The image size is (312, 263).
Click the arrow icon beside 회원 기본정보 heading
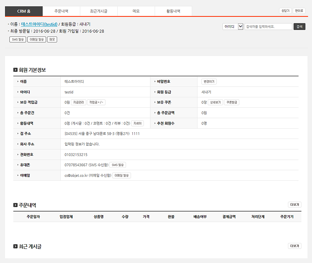15,70
